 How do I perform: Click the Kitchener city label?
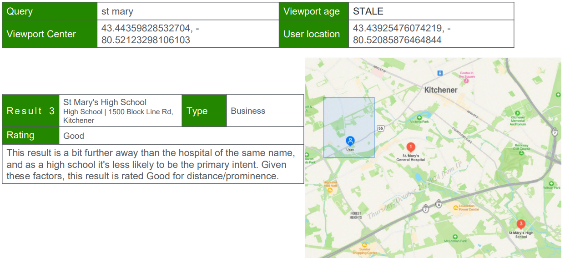[440, 90]
